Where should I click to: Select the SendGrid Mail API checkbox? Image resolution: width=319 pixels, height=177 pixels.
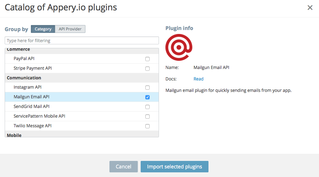point(147,107)
